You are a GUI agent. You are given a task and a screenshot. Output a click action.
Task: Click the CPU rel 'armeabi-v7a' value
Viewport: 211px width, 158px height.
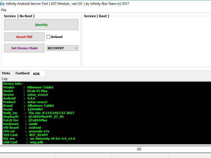click(39, 131)
